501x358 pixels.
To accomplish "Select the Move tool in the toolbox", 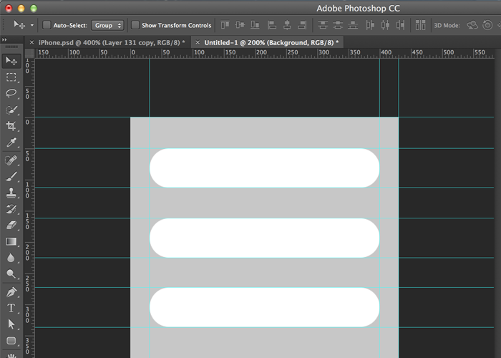I will [x=11, y=61].
